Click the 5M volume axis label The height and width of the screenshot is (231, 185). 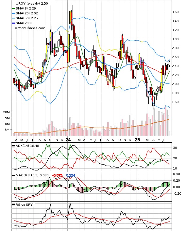point(7,130)
